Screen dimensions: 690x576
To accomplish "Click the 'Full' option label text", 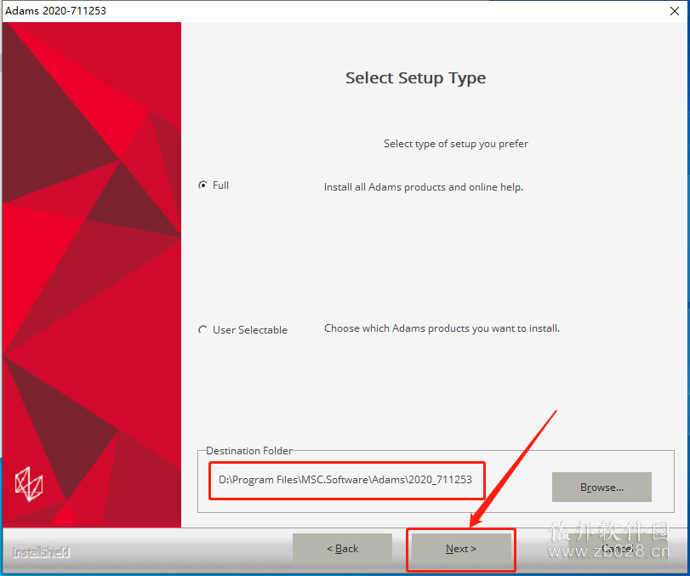I will [x=220, y=185].
